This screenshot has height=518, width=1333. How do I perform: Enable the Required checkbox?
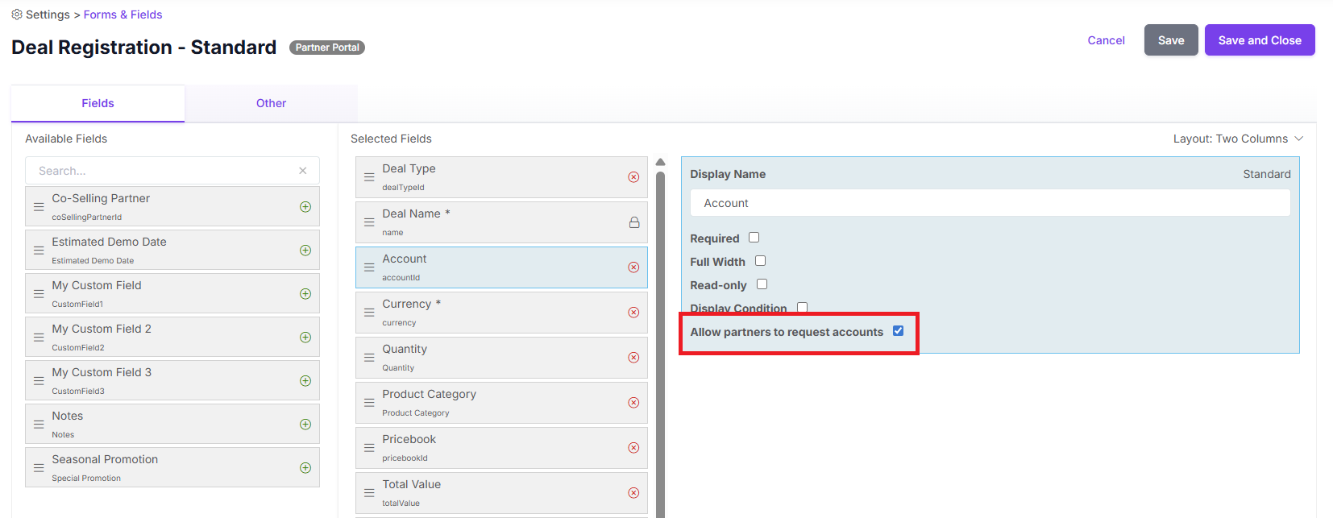pyautogui.click(x=754, y=238)
